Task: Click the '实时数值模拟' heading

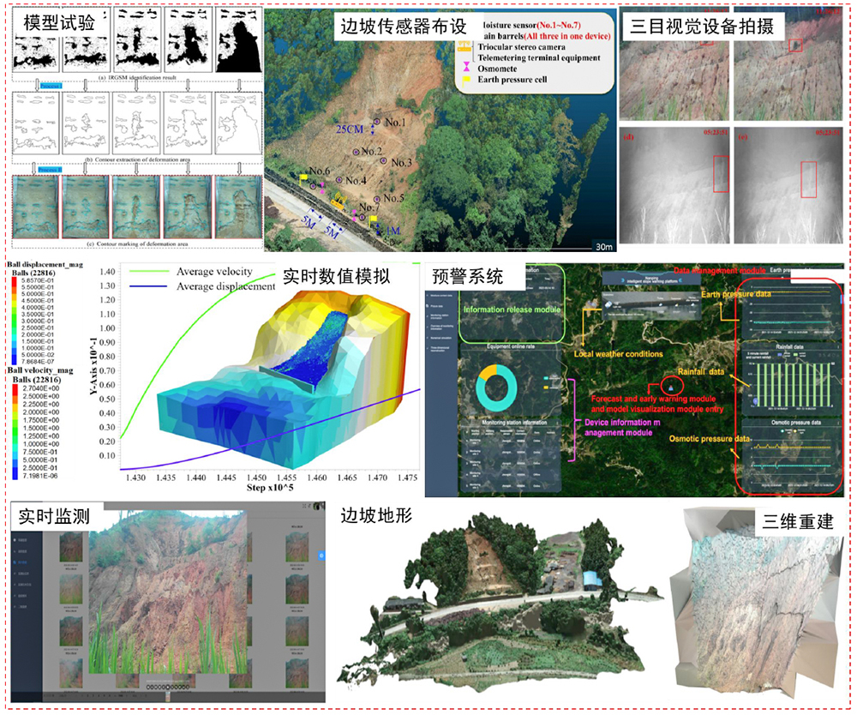Action: pyautogui.click(x=336, y=276)
